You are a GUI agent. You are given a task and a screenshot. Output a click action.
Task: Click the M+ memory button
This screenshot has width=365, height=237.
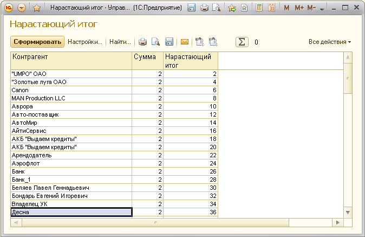point(298,8)
